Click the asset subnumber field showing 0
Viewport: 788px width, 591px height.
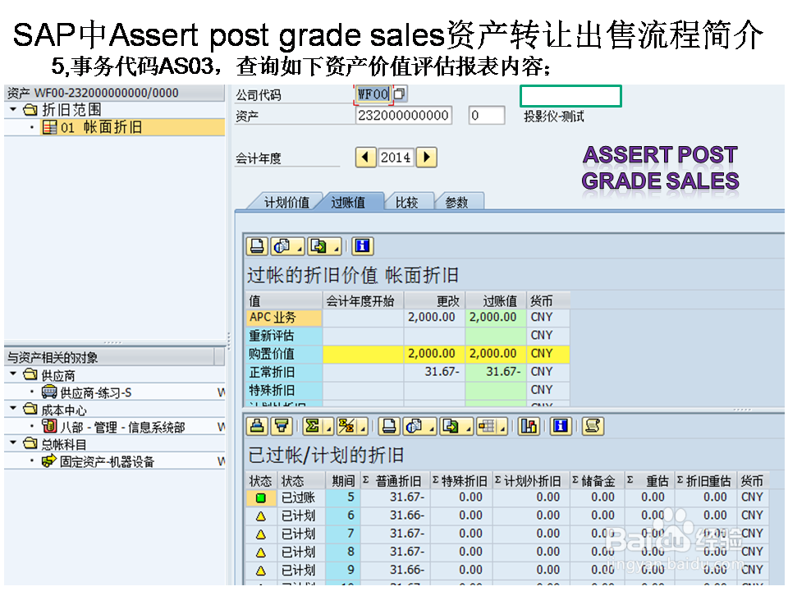point(486,115)
